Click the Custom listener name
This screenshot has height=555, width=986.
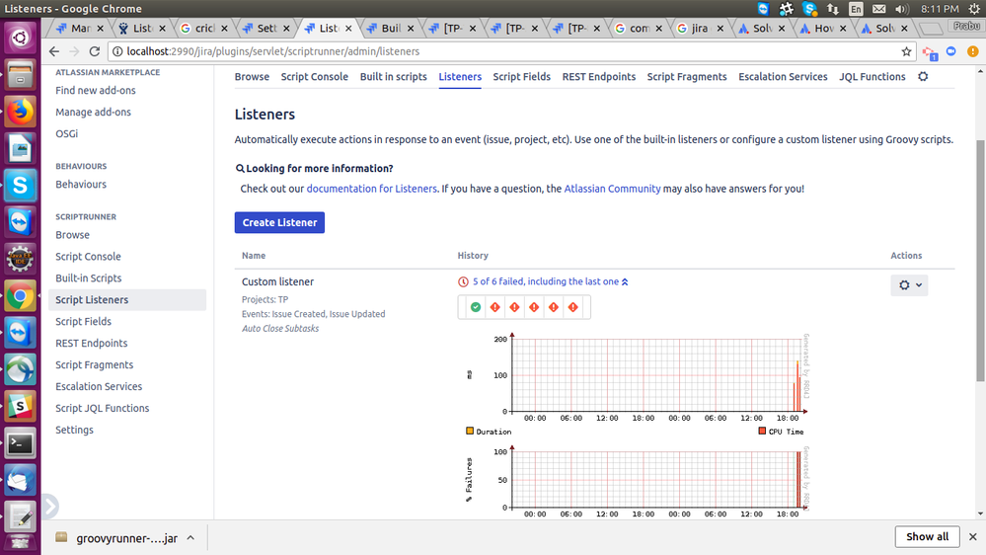point(278,281)
